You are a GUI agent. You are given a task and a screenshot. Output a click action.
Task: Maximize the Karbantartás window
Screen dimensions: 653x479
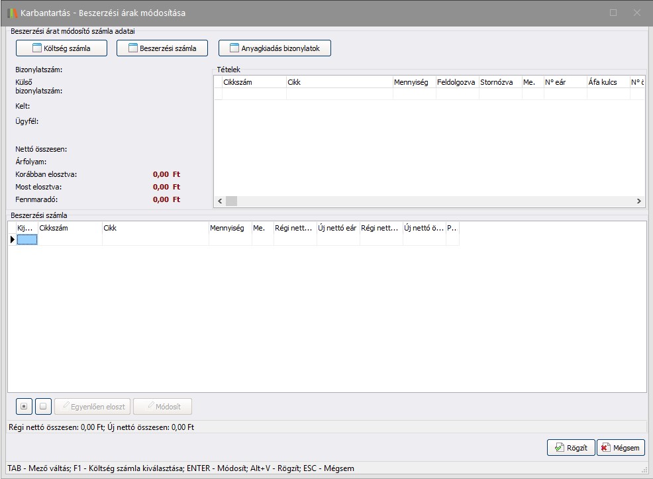[x=613, y=13]
